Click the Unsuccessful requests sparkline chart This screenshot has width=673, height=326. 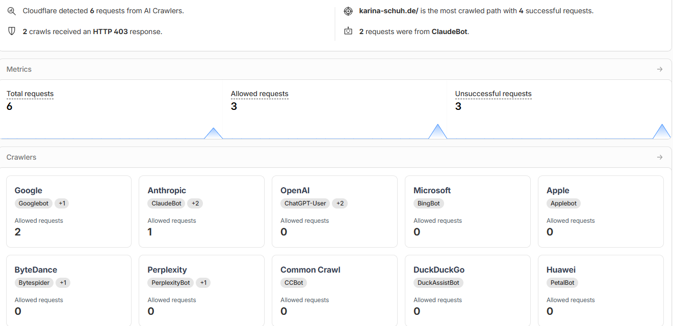tap(559, 131)
